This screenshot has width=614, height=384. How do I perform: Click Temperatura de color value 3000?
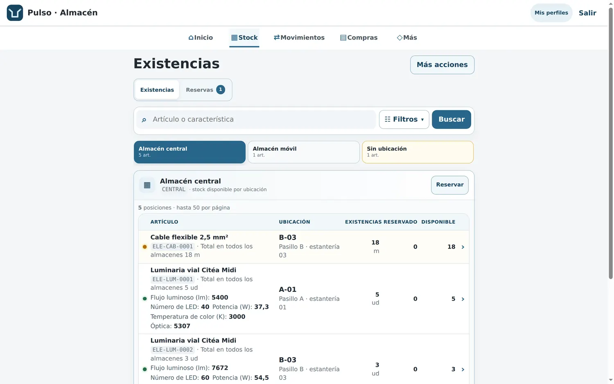[237, 317]
